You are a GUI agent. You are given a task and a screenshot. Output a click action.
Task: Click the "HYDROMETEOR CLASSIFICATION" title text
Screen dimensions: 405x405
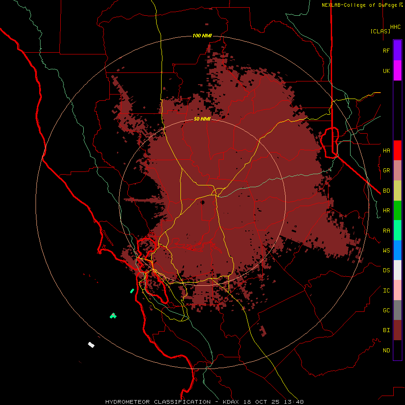coord(158,402)
